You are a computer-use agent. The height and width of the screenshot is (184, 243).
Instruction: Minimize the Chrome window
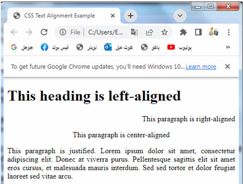[x=198, y=7]
